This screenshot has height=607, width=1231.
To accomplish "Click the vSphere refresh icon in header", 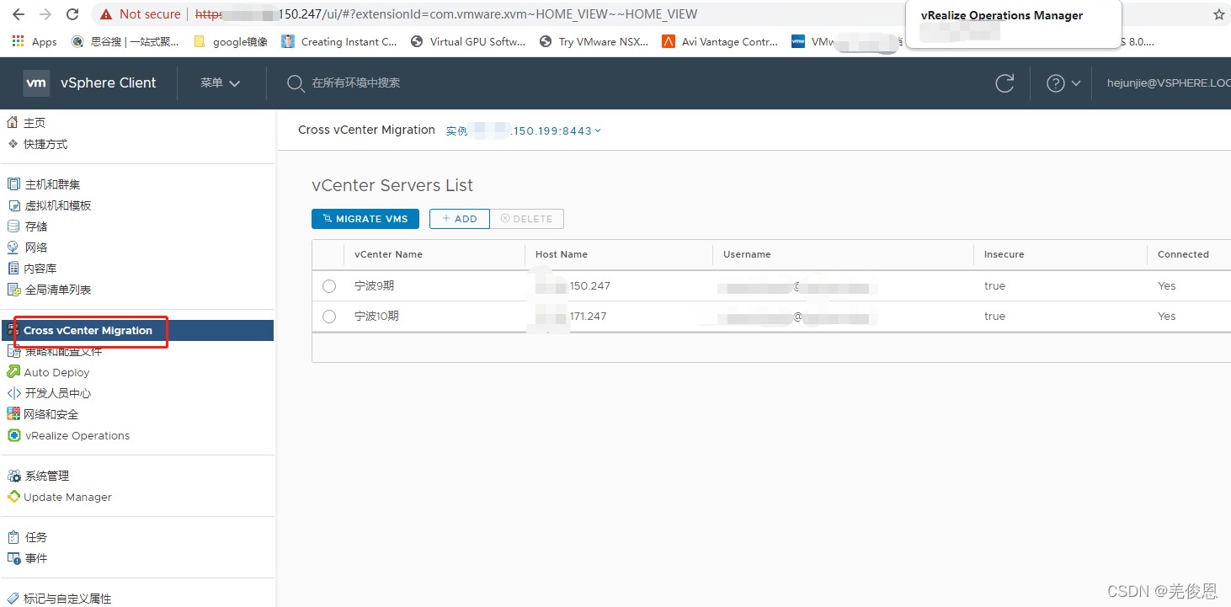I will click(1005, 83).
